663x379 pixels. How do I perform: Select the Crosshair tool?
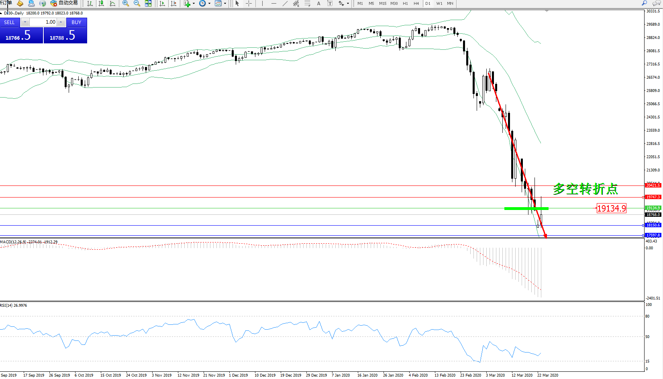[x=249, y=4]
